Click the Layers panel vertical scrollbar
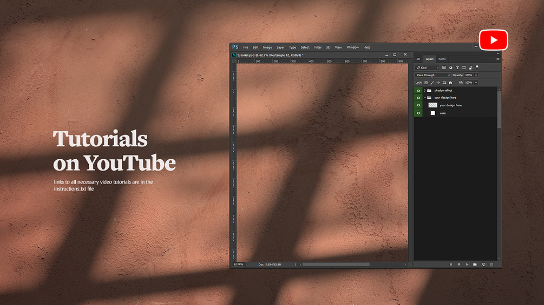The height and width of the screenshot is (305, 544). [499, 110]
